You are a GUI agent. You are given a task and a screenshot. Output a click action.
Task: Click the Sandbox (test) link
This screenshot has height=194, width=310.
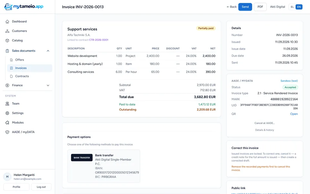289,81
